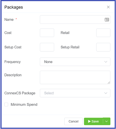The image size is (116, 129).
Task: Click the Cancel button
Action: [73, 121]
